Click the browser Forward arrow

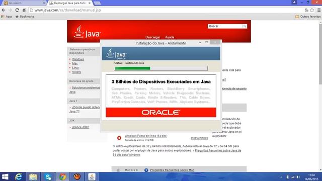[10, 10]
